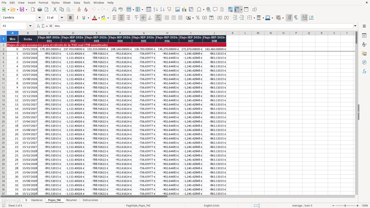
Task: Apply the red font color
Action: (x=94, y=18)
